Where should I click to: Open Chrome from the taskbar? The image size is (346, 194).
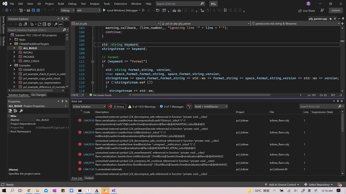click(29, 191)
